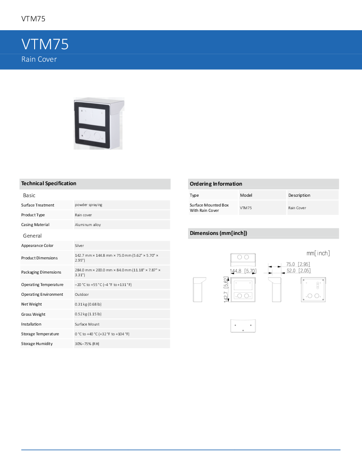Click the Ordering Information section header
This screenshot has width=362, height=469.
click(x=216, y=184)
